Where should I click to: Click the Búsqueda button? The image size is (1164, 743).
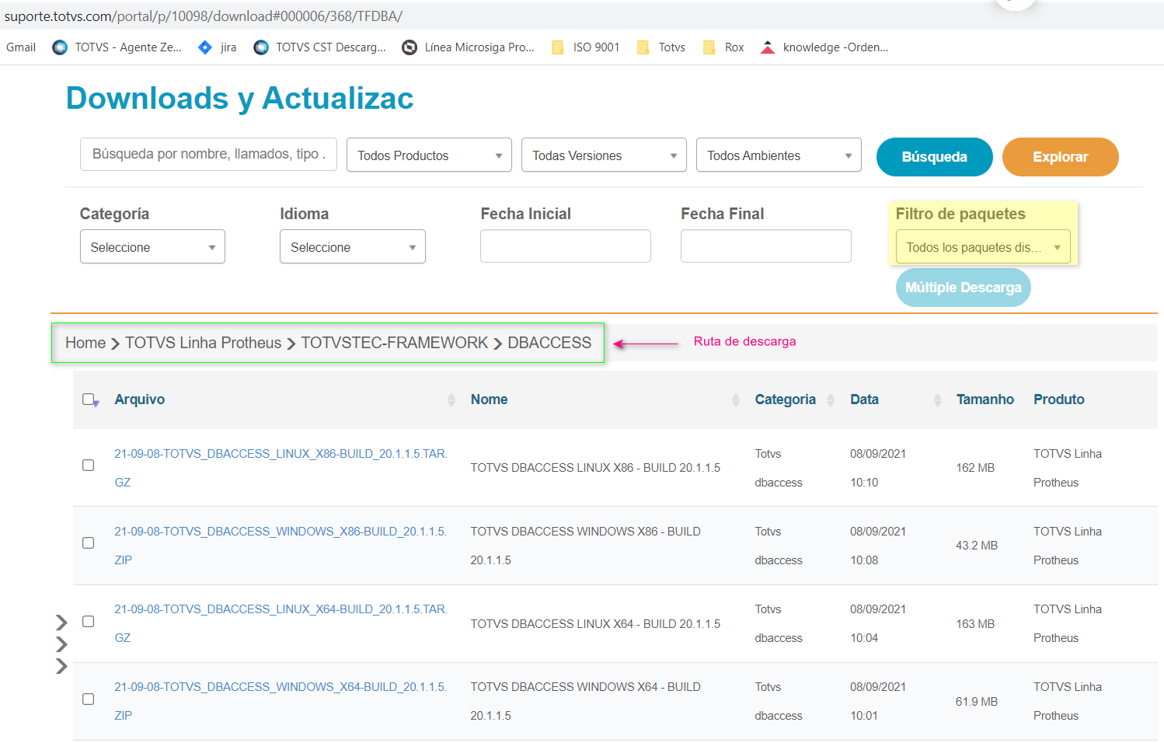(x=935, y=157)
